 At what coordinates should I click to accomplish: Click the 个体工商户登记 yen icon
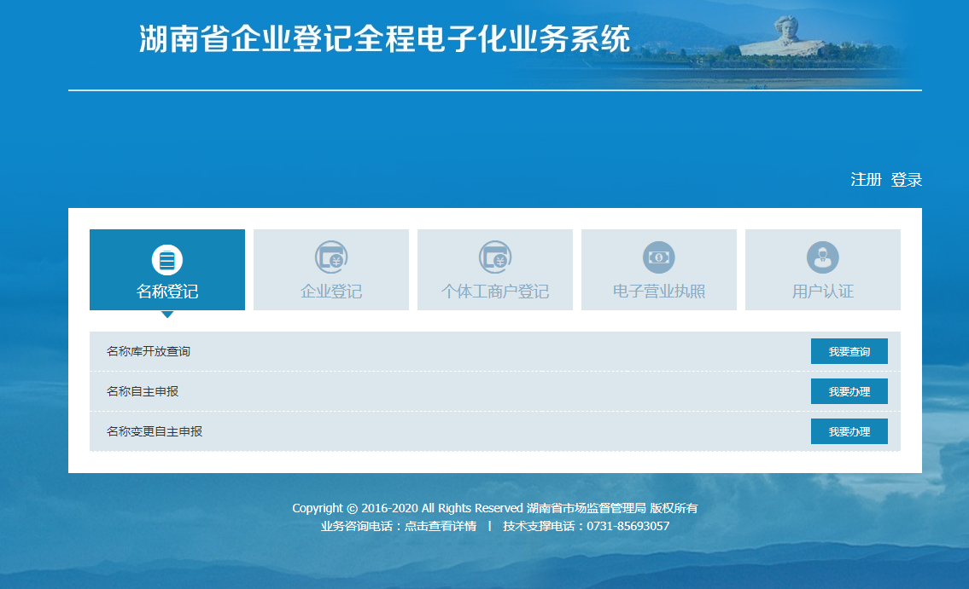pos(495,257)
